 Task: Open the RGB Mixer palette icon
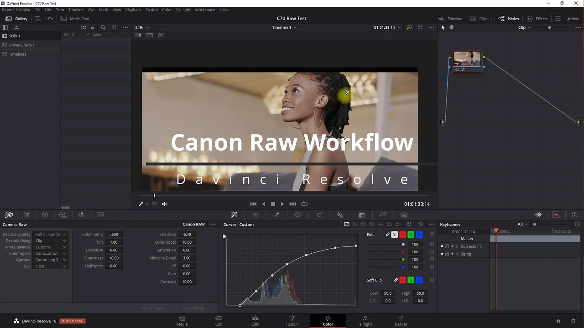(81, 215)
